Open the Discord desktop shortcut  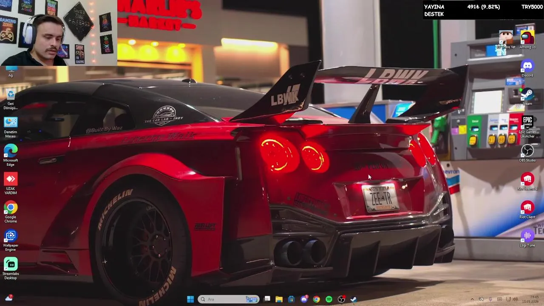click(x=527, y=69)
